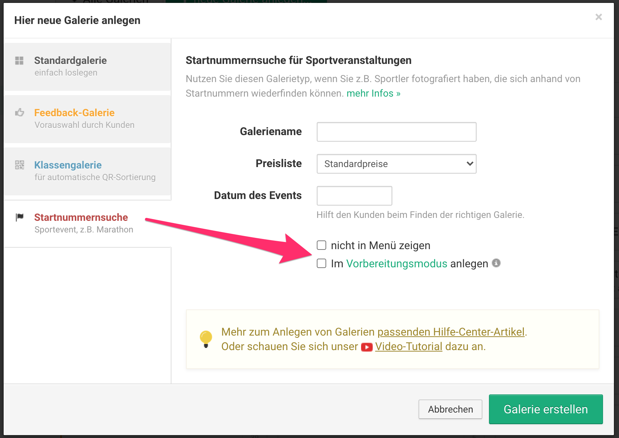Click the red YouTube play icon
619x438 pixels.
pyautogui.click(x=367, y=347)
